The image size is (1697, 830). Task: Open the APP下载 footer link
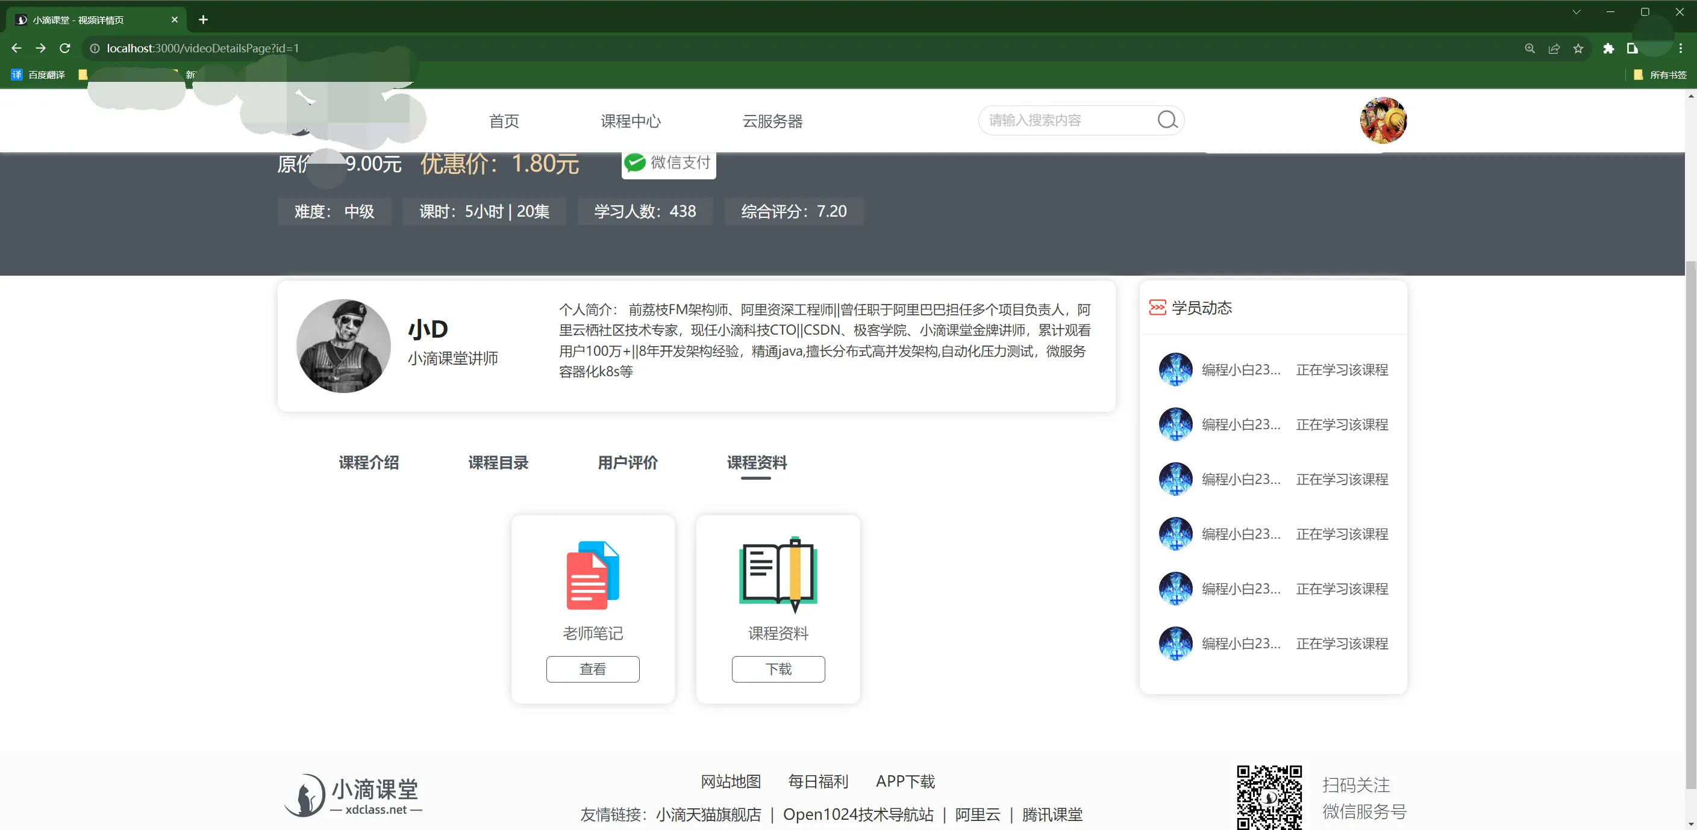click(x=905, y=781)
